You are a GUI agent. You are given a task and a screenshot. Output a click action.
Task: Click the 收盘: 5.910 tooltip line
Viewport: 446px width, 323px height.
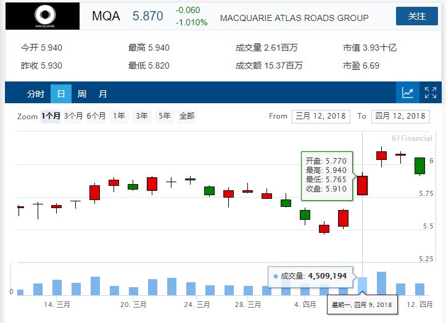pos(326,189)
